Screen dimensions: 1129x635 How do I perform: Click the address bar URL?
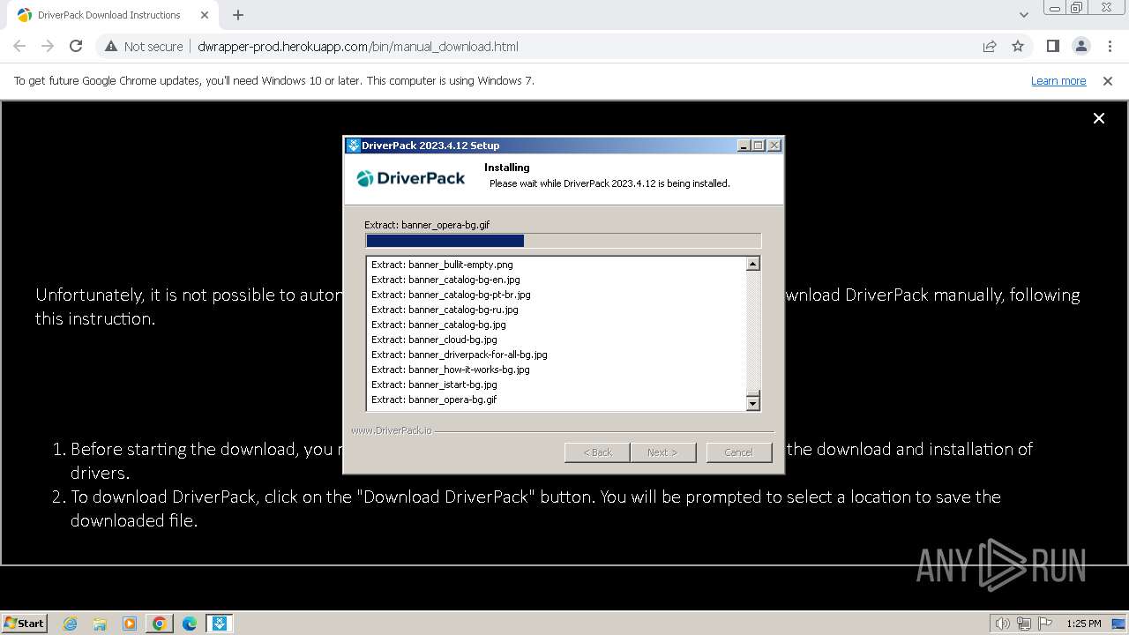coord(358,46)
